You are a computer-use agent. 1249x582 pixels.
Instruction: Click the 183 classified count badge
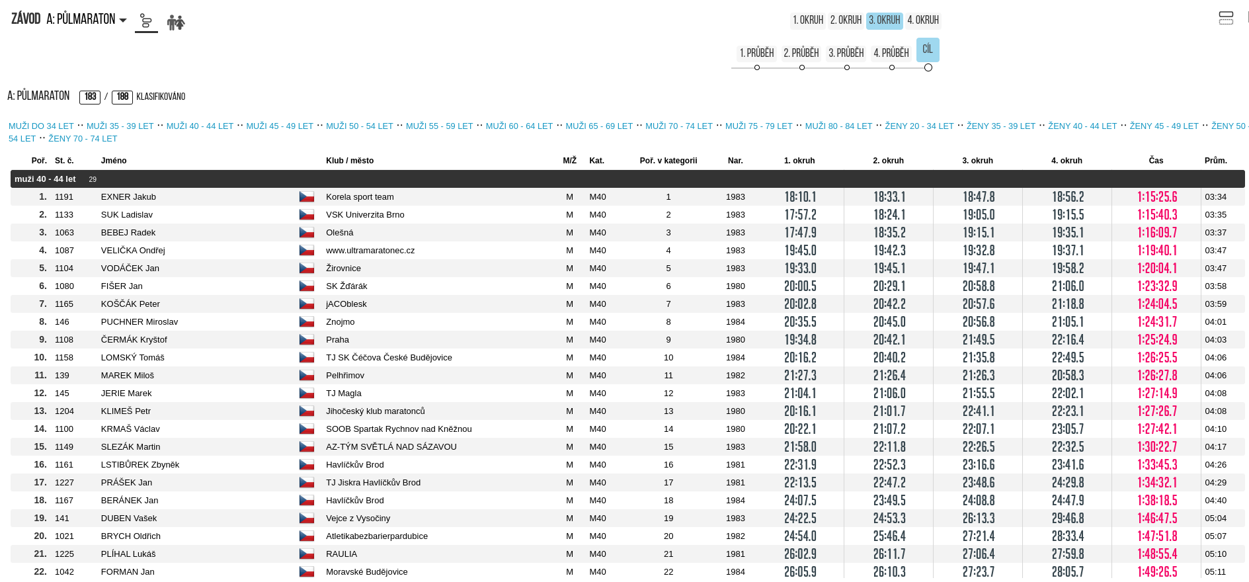point(90,97)
